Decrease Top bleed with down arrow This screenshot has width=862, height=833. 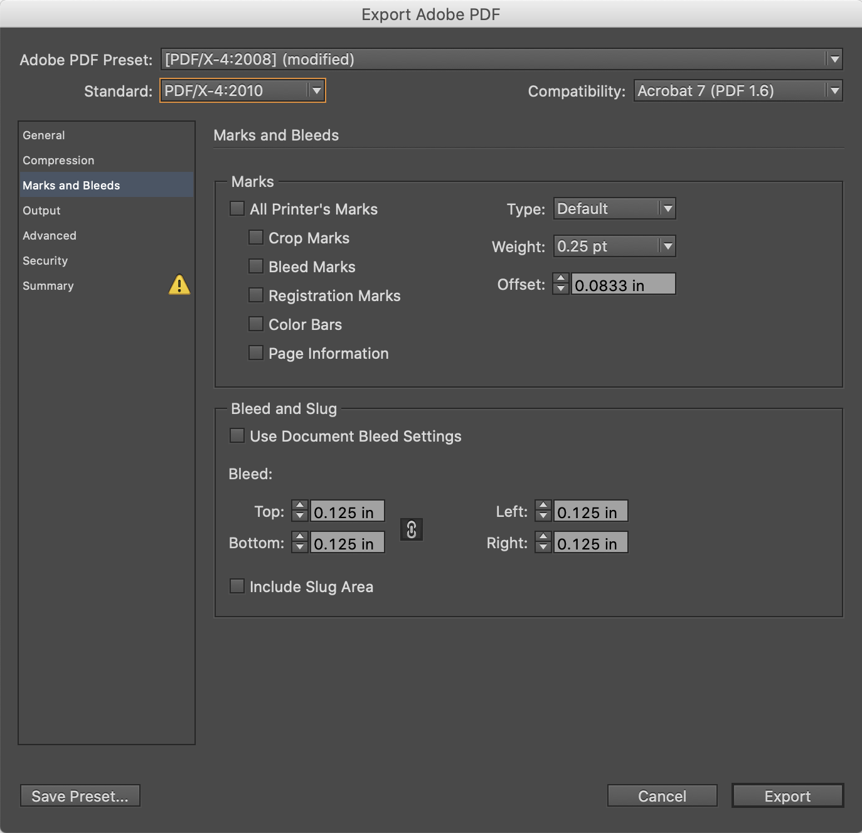(x=300, y=516)
